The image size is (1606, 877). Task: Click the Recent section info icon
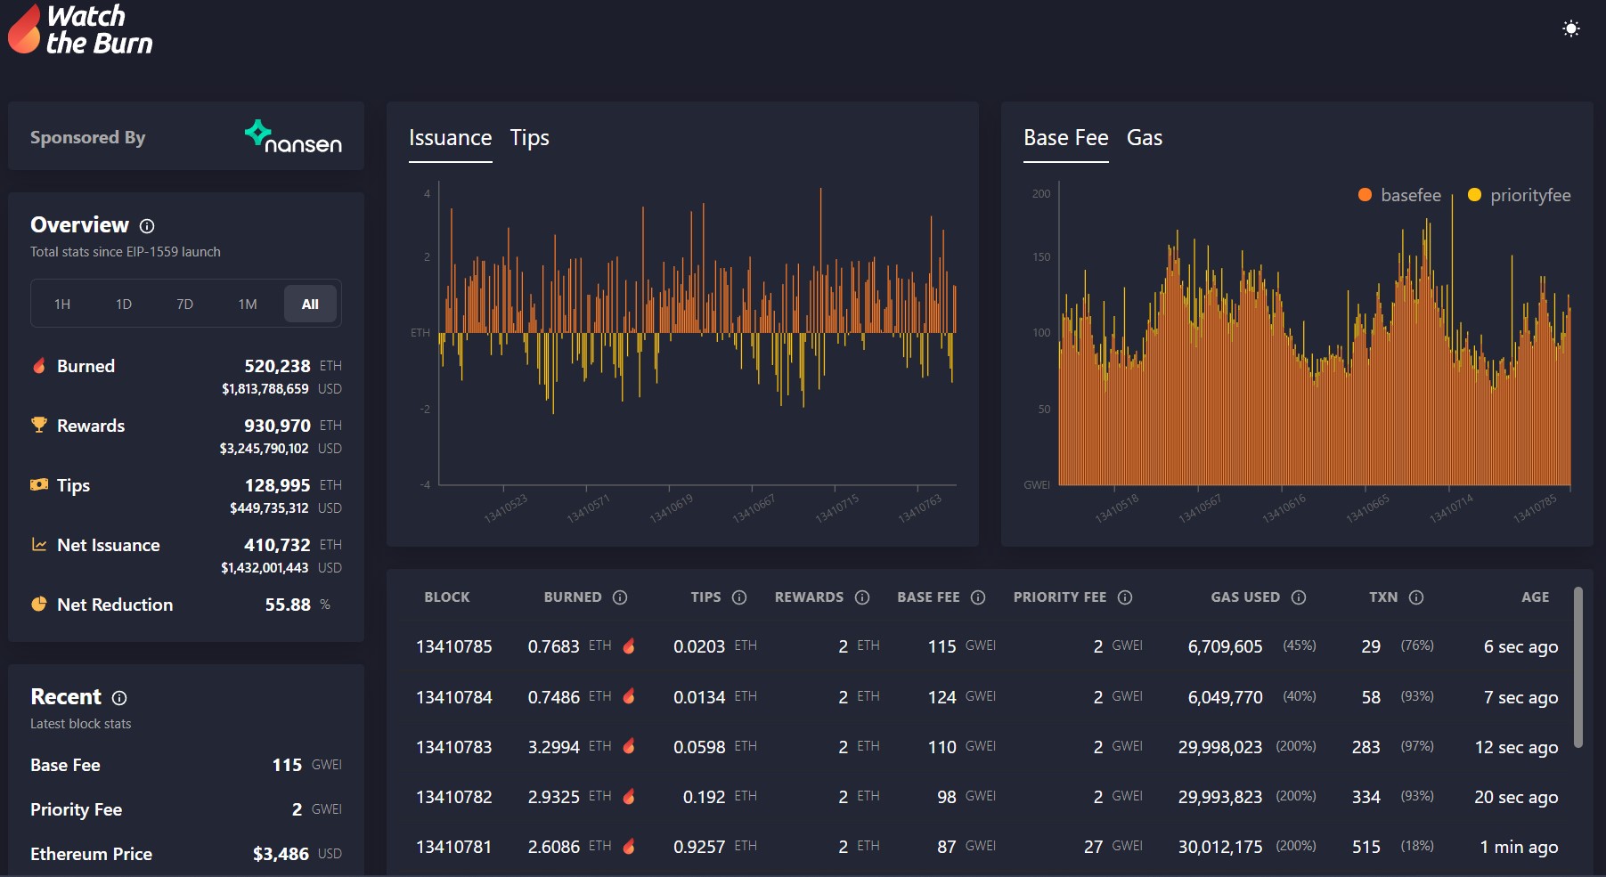click(119, 698)
